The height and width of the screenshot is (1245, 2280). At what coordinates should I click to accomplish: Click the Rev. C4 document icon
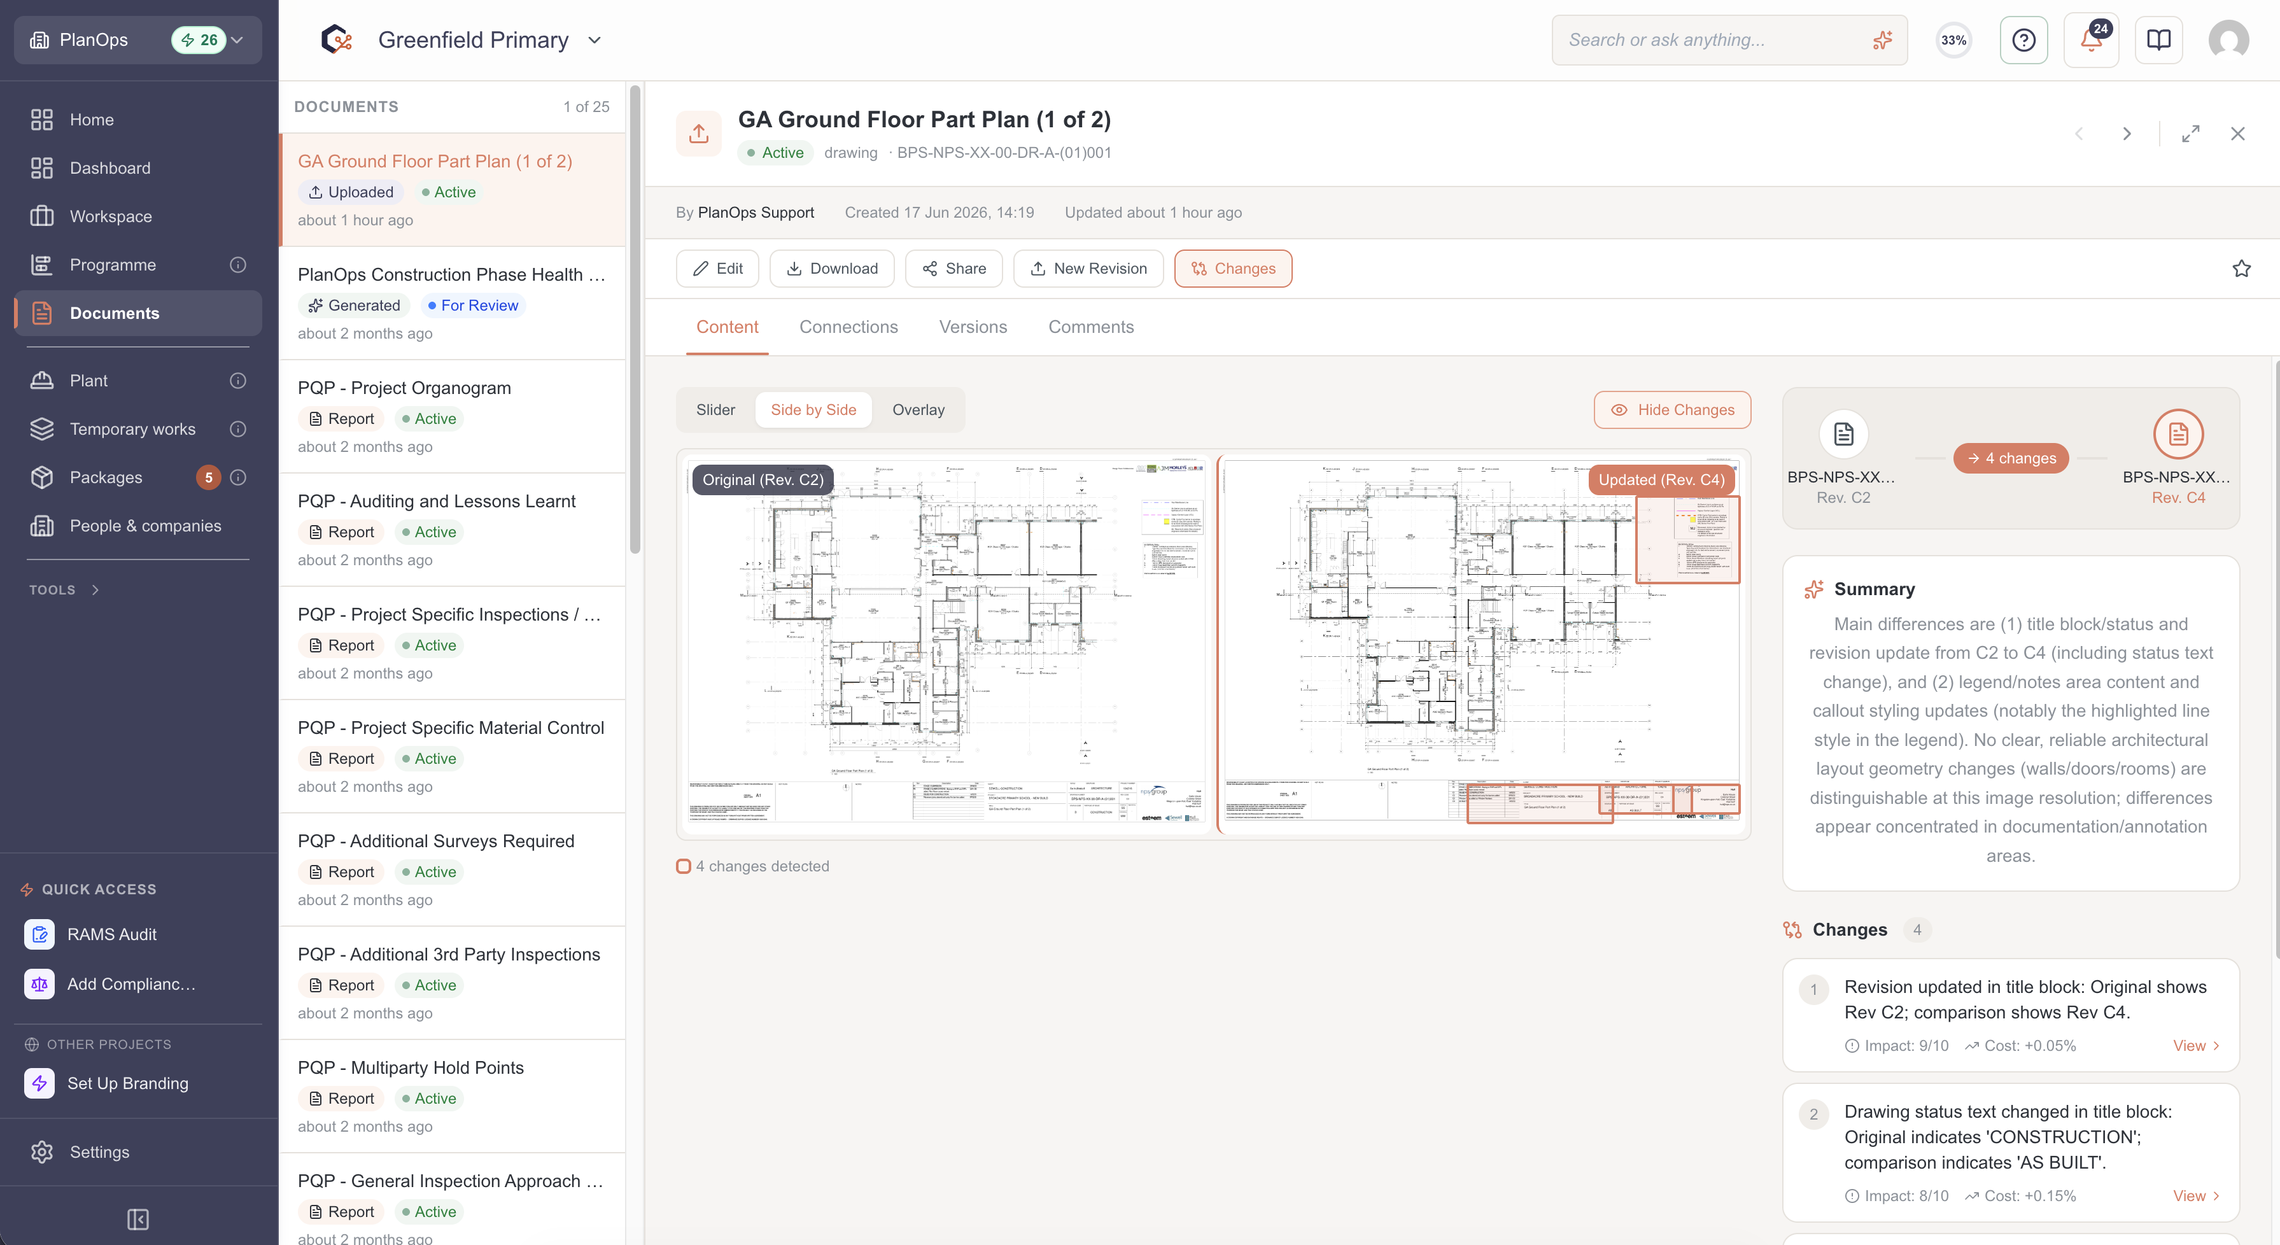(x=2178, y=433)
